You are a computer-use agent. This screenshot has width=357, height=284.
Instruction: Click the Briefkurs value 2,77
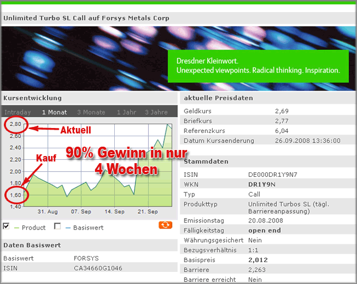click(x=282, y=121)
